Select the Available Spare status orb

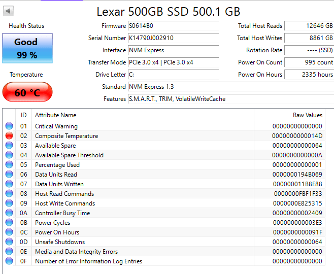coord(9,145)
